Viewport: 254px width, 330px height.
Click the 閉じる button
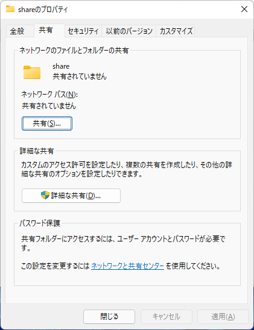pyautogui.click(x=109, y=317)
